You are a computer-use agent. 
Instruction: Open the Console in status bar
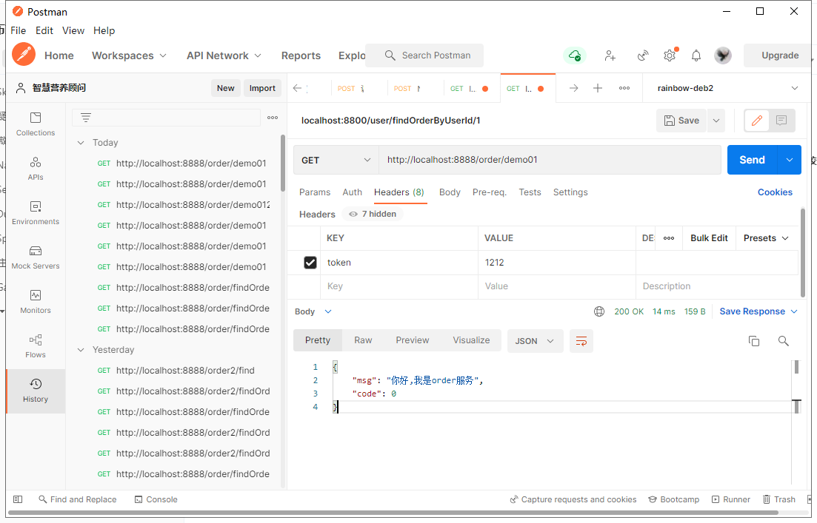[156, 499]
